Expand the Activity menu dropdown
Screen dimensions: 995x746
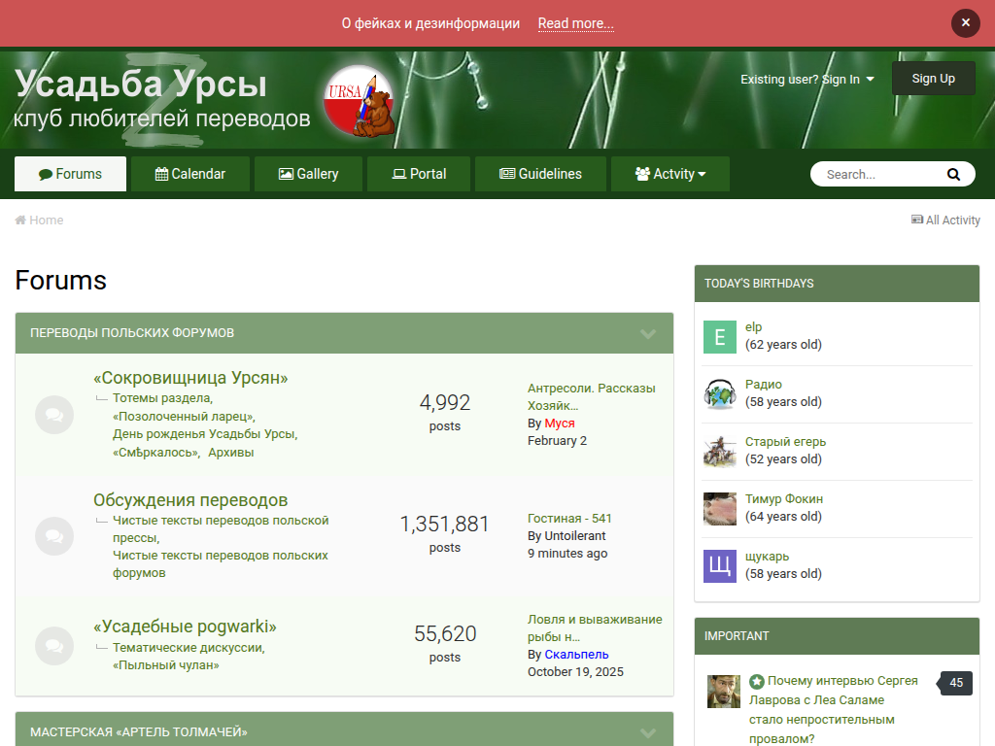click(669, 174)
